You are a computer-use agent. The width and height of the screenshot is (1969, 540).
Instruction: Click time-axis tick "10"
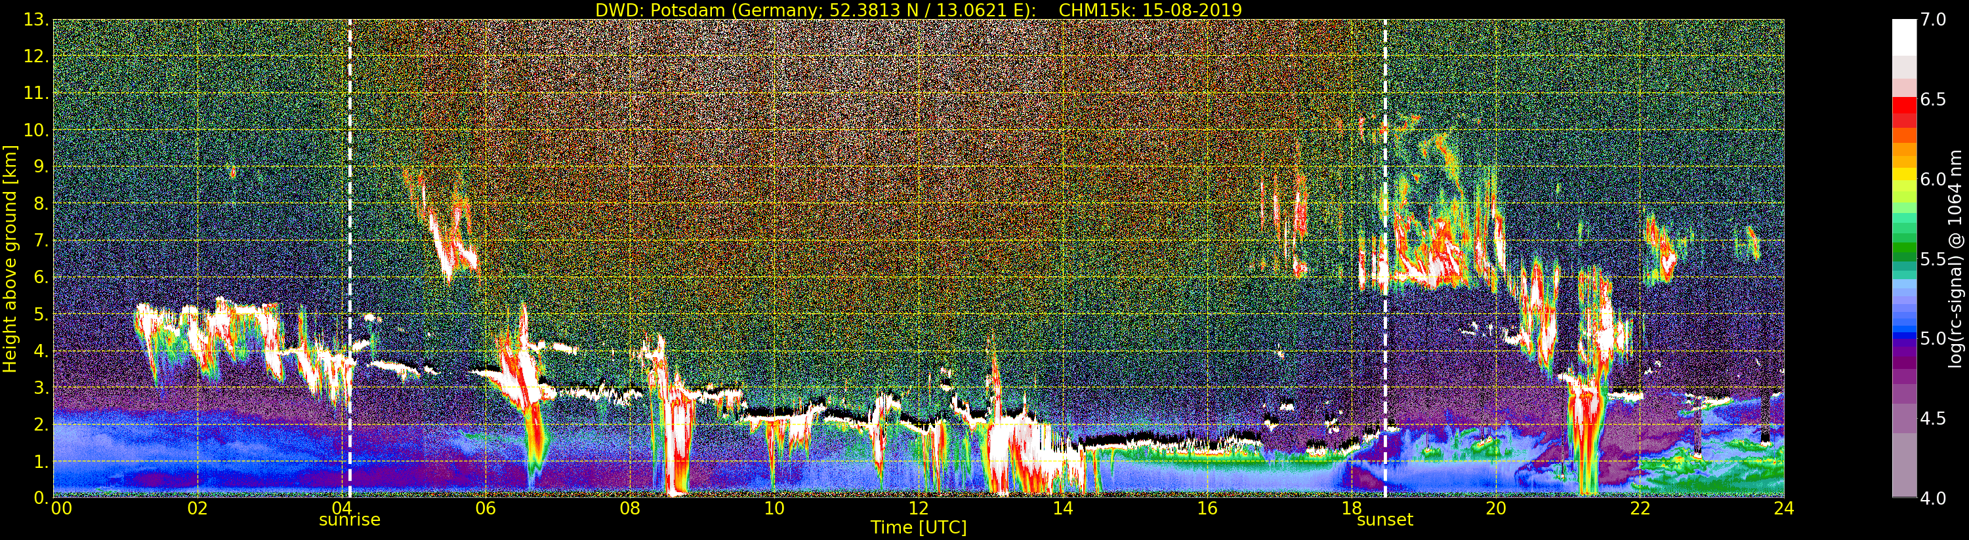(774, 508)
